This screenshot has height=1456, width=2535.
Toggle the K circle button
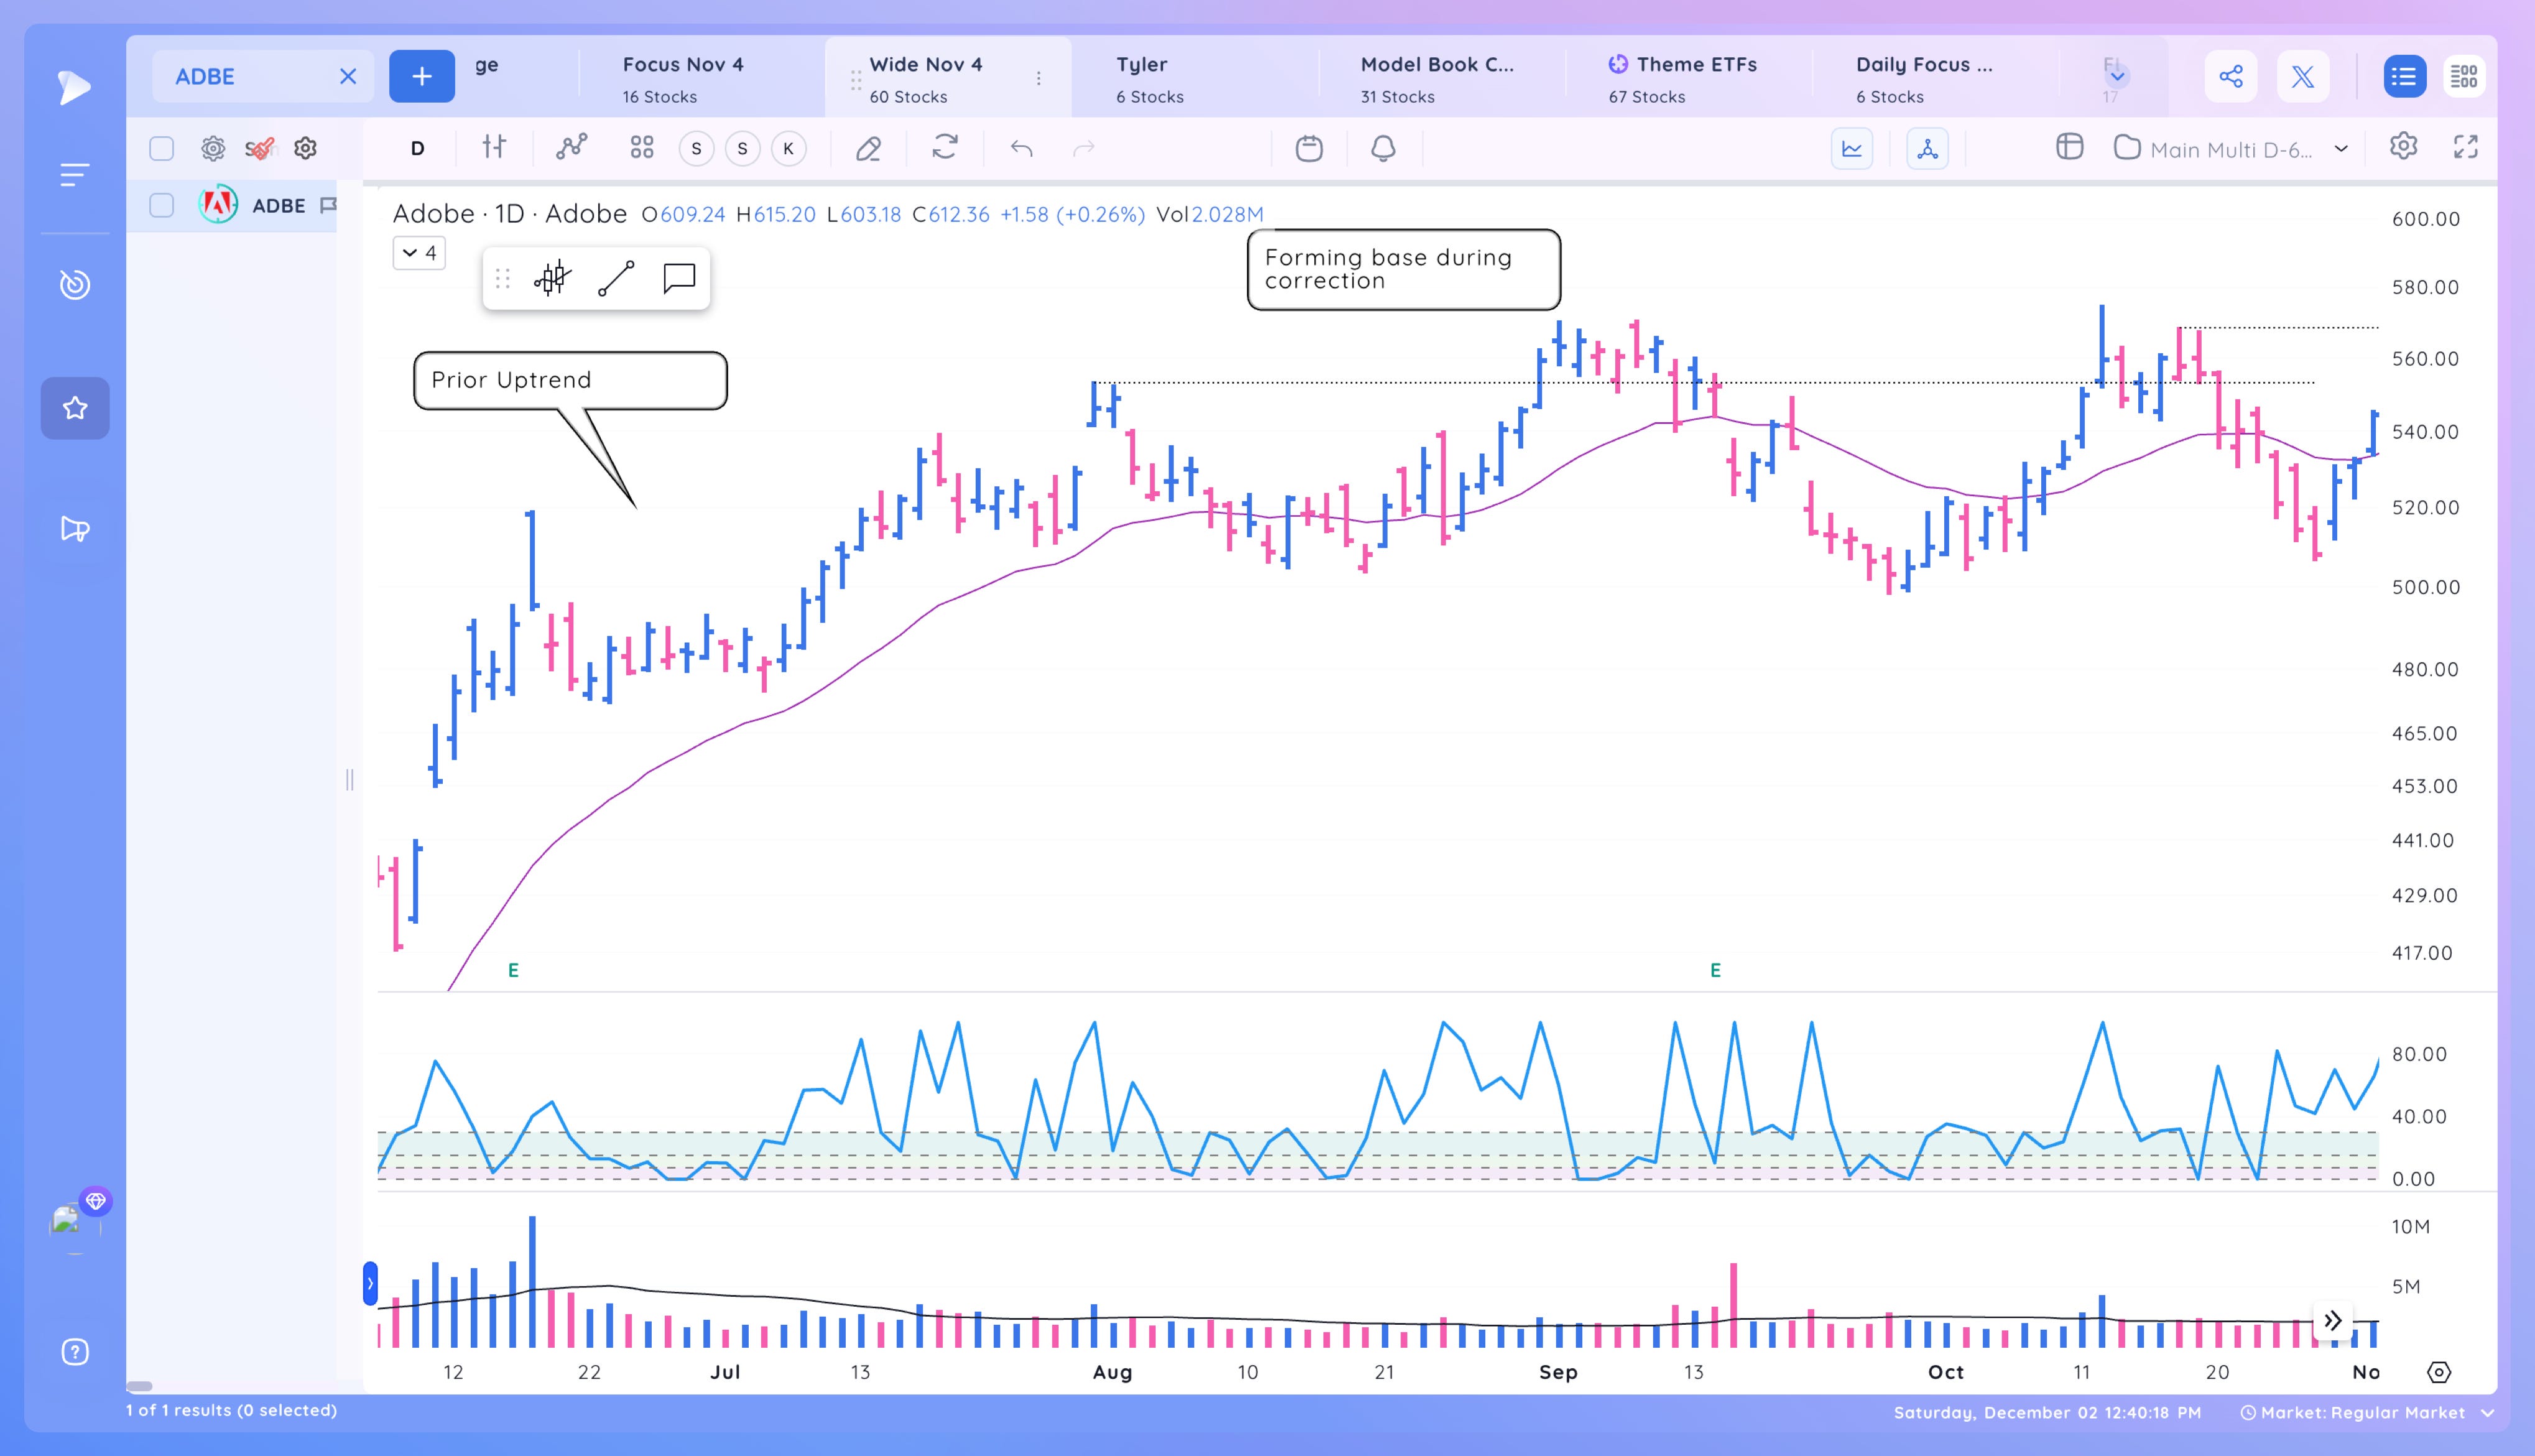[x=789, y=149]
